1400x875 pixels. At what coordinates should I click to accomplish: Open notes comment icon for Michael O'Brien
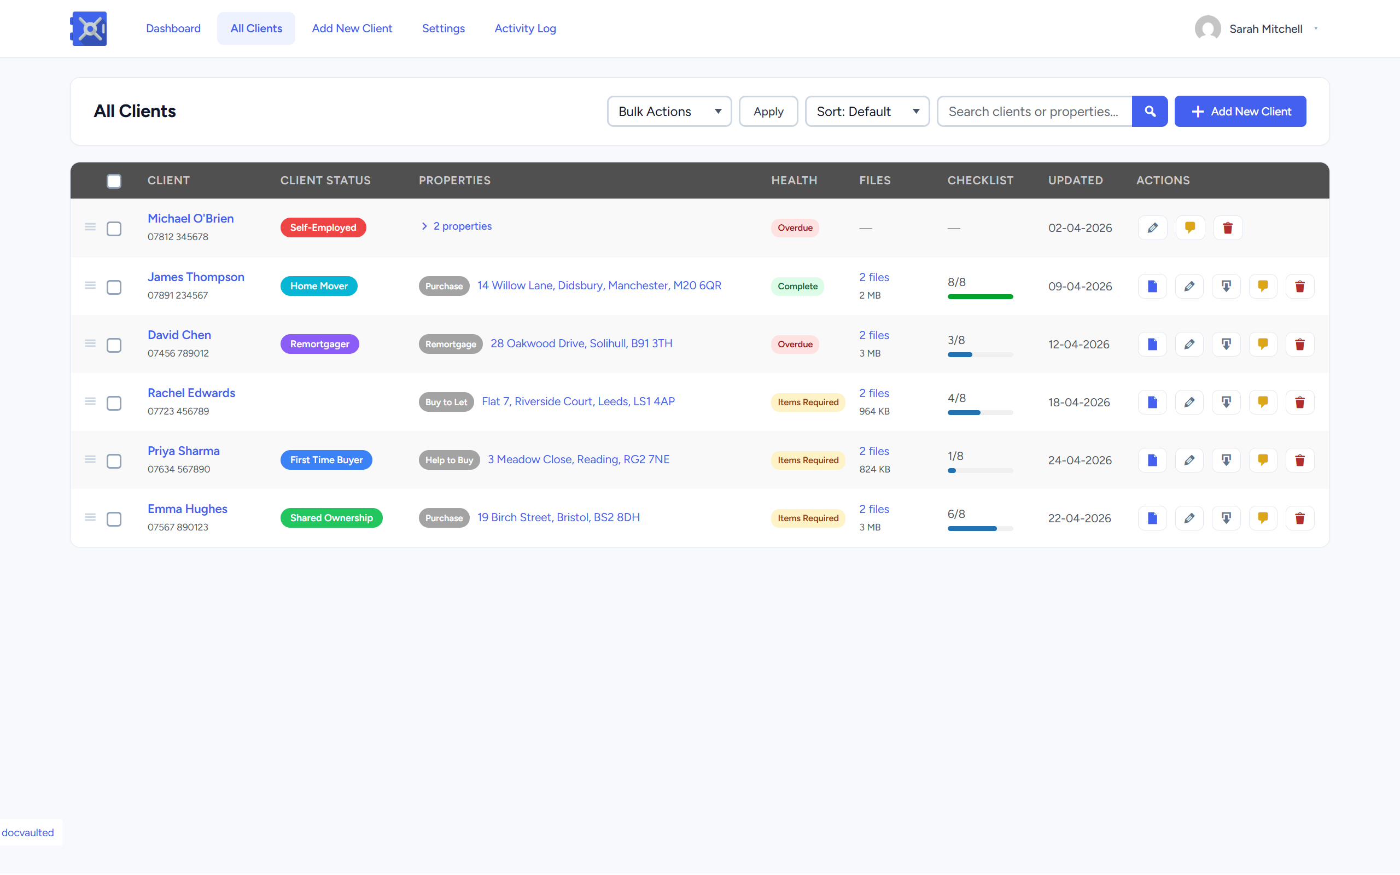pyautogui.click(x=1189, y=227)
